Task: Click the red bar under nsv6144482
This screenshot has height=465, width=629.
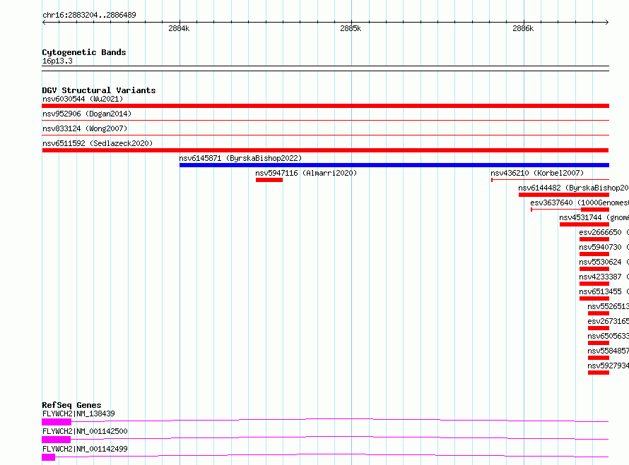Action: pos(564,195)
